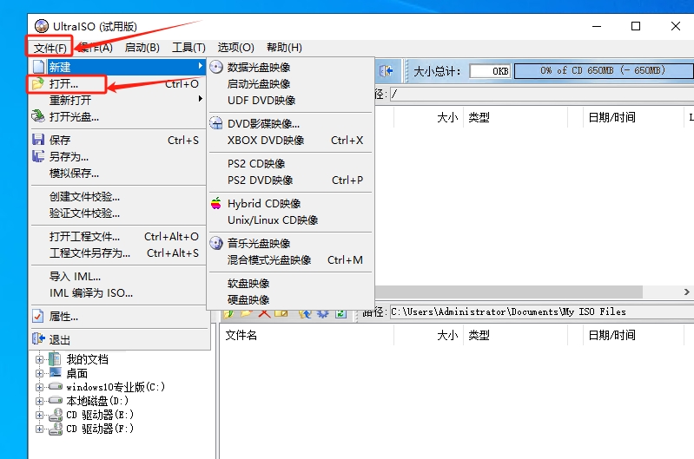Click the red X delete icon in local toolbar
Screen dimensions: 694x459
[264, 313]
